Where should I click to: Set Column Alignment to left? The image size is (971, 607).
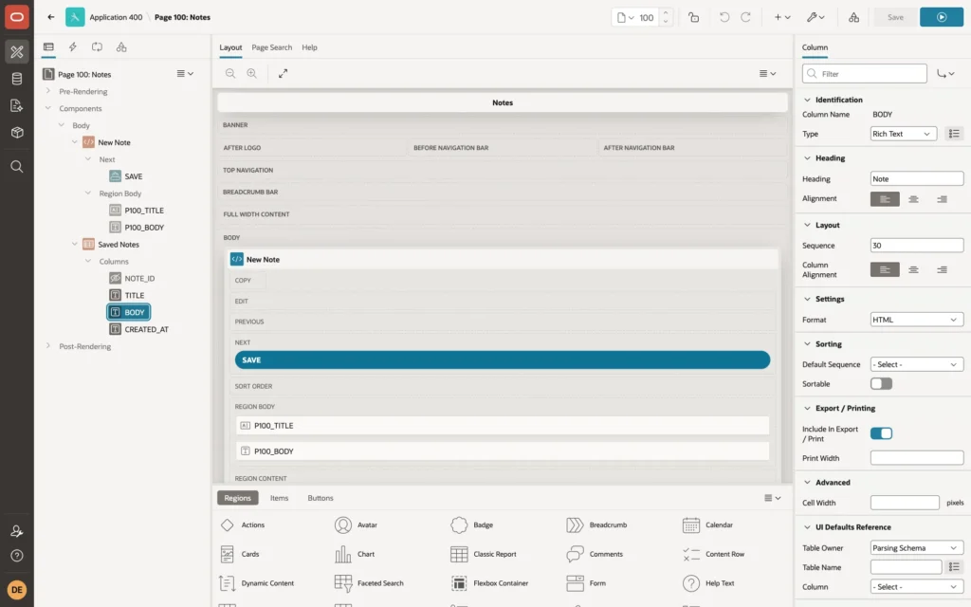(x=885, y=269)
